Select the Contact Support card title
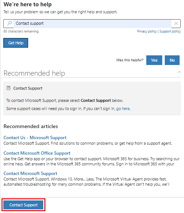Screen dimensions: 184x213 (28, 88)
